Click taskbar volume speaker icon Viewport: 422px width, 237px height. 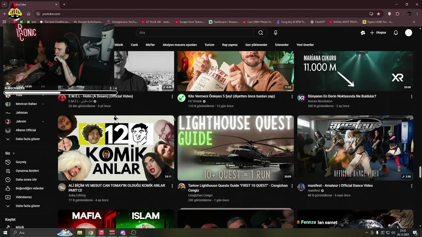tap(393, 233)
